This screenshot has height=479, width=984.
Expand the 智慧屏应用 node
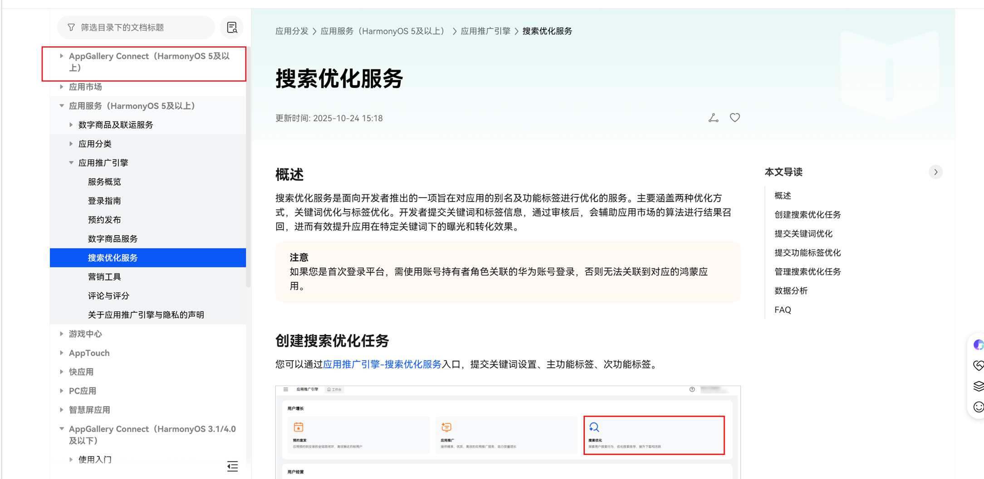click(x=61, y=410)
